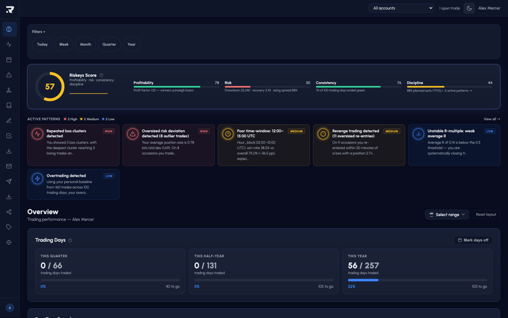Open the activity pulse icon in the sidebar
The image size is (508, 318).
pyautogui.click(x=9, y=44)
